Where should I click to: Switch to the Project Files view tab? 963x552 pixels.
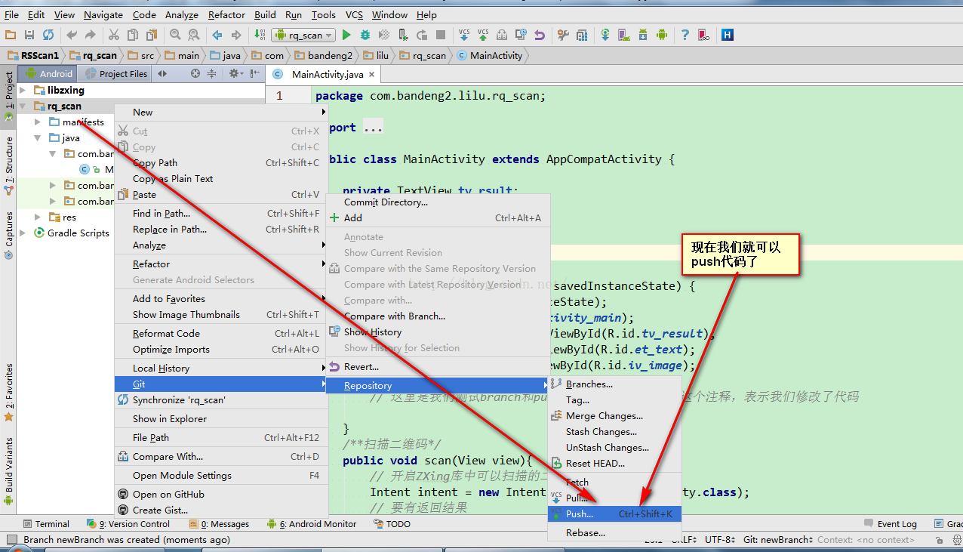117,73
